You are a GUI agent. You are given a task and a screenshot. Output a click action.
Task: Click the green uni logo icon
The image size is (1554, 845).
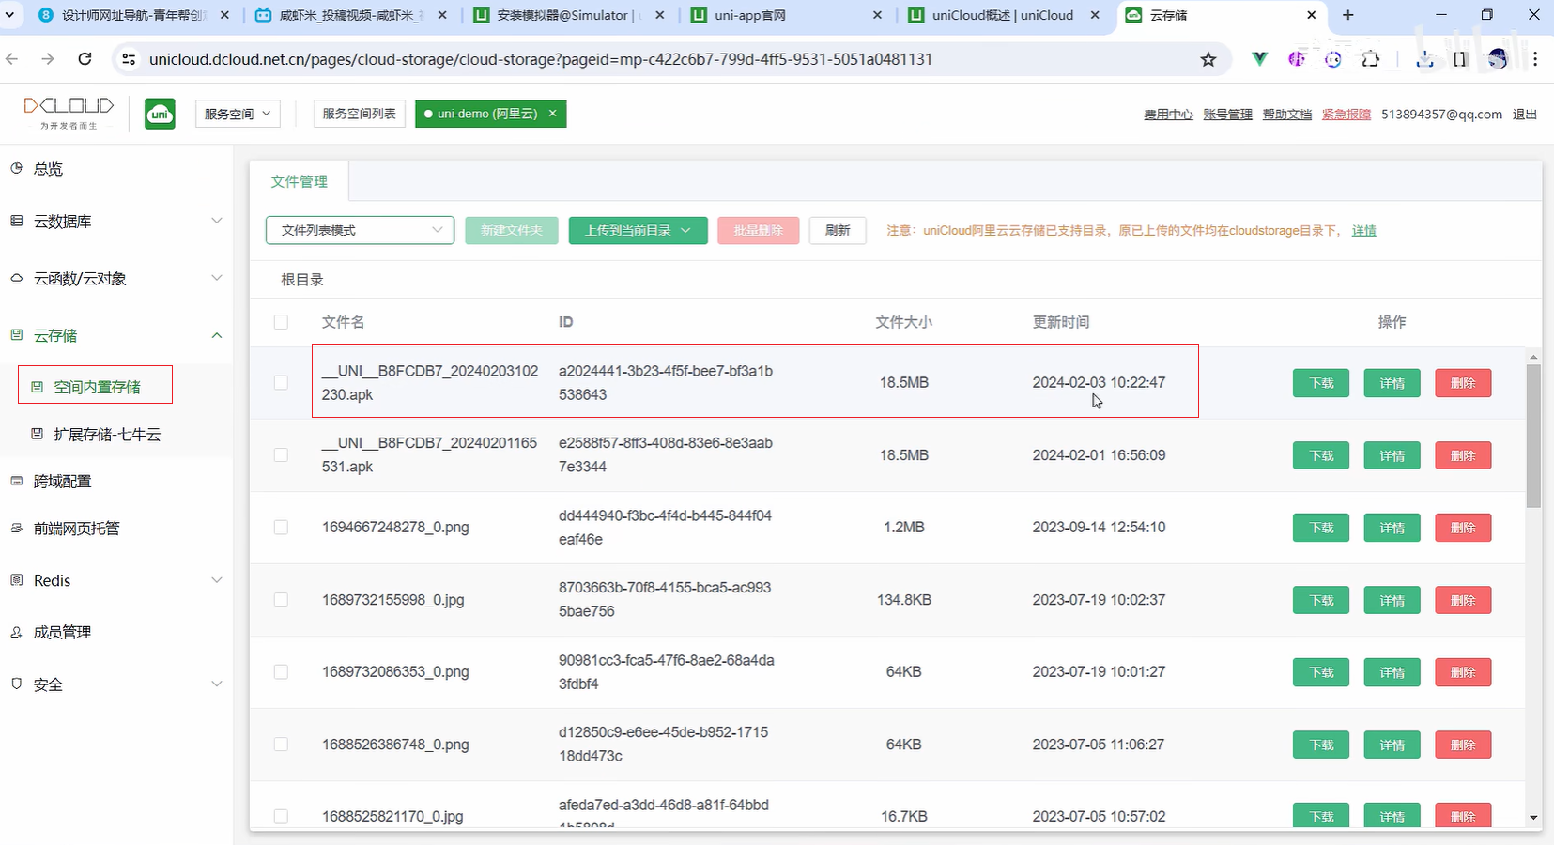tap(160, 114)
